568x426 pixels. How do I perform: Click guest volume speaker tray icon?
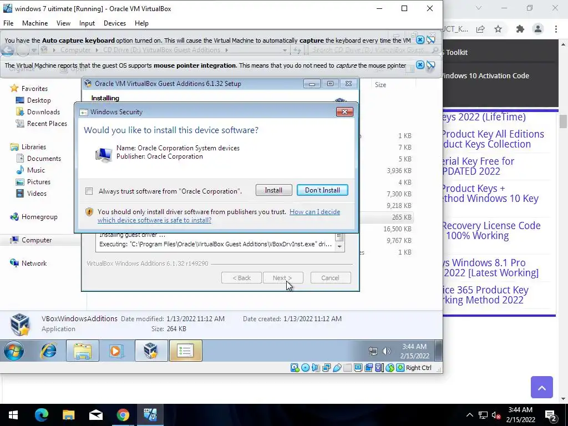(386, 351)
